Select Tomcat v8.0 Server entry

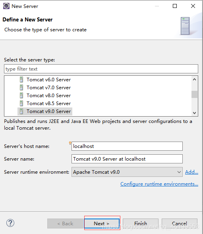[x=48, y=95]
